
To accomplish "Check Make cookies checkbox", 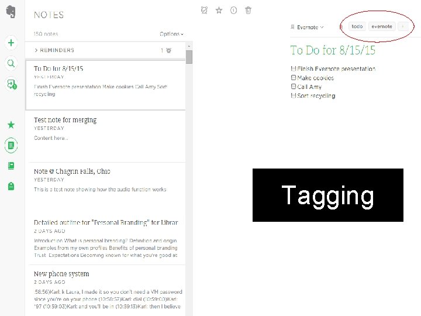I will (x=294, y=78).
